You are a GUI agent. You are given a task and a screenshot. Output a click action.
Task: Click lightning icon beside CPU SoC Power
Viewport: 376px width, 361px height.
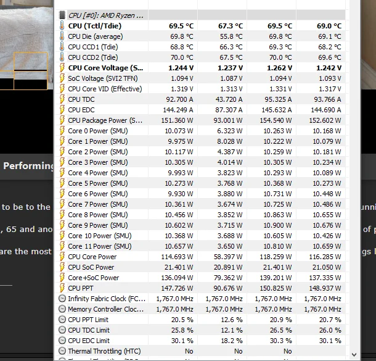[x=62, y=267]
